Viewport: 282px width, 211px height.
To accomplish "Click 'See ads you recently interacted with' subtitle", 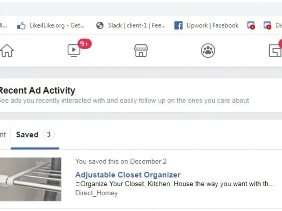I will pyautogui.click(x=124, y=100).
